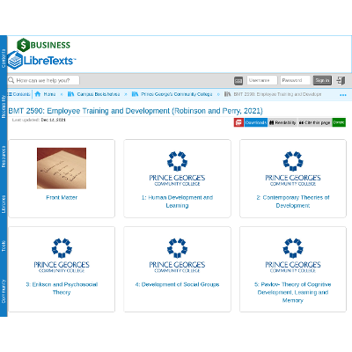Click the LibreTexts logo

[x=41, y=60]
